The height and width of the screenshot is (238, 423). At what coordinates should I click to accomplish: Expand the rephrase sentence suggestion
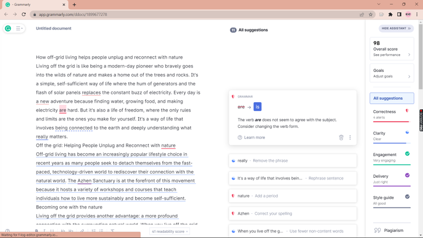point(292,178)
